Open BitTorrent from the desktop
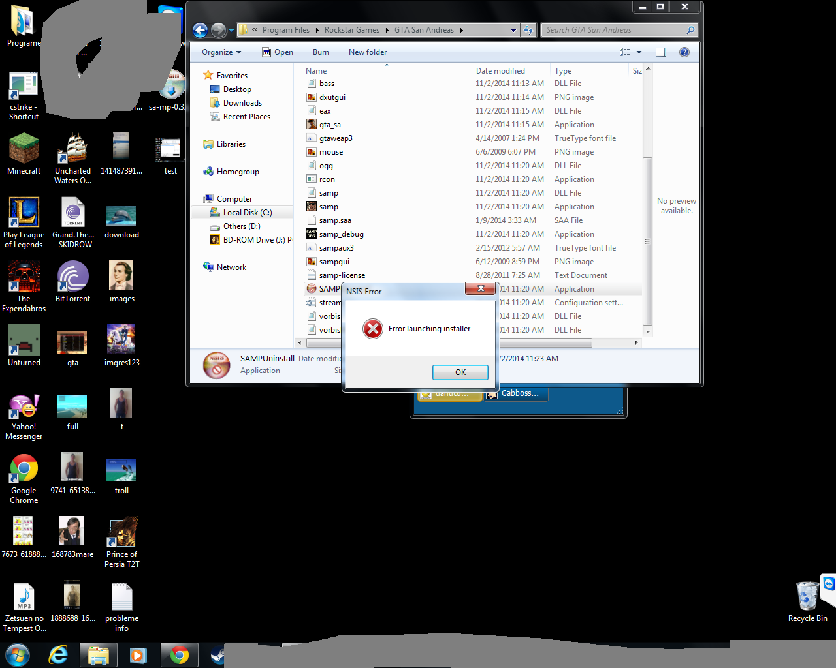 [x=72, y=277]
